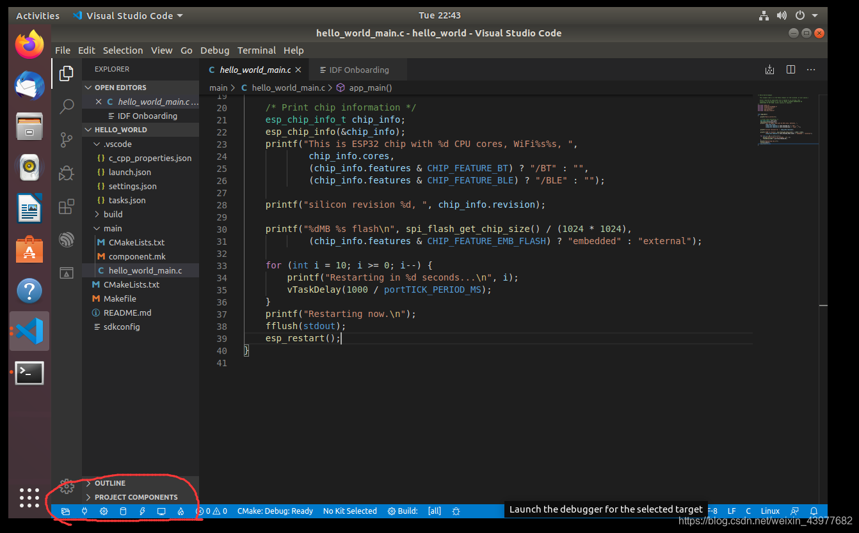The width and height of the screenshot is (859, 533).
Task: Launch SDK config via gear status icon
Action: pyautogui.click(x=104, y=511)
